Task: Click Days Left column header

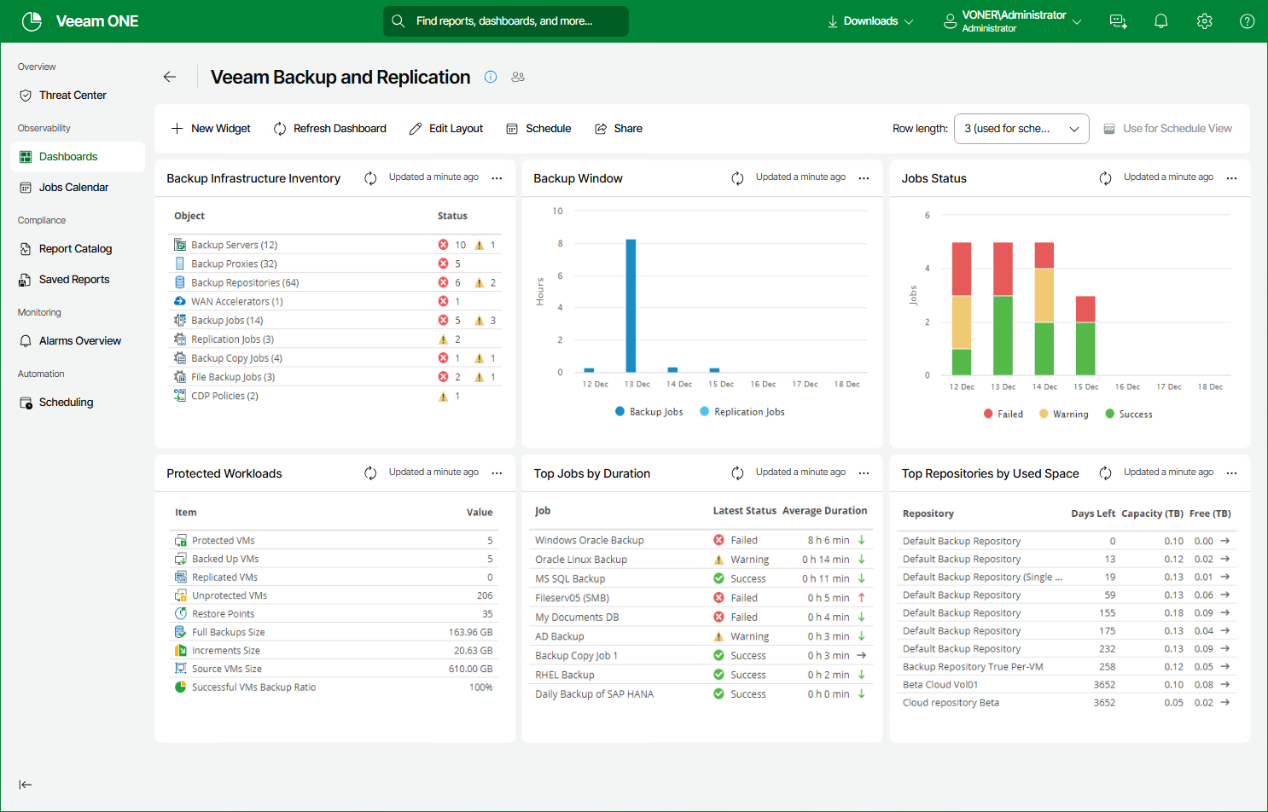Action: pyautogui.click(x=1093, y=513)
